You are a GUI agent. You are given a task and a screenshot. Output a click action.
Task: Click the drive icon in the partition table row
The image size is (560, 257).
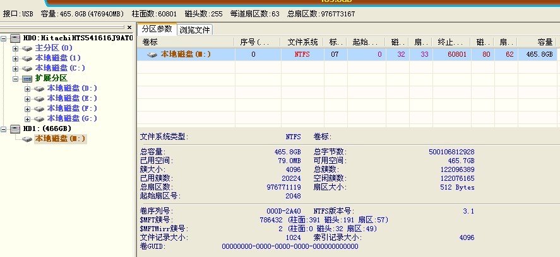click(152, 55)
